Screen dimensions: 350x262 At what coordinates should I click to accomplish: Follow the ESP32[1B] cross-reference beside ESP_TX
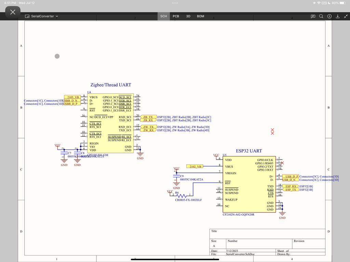[x=306, y=190]
